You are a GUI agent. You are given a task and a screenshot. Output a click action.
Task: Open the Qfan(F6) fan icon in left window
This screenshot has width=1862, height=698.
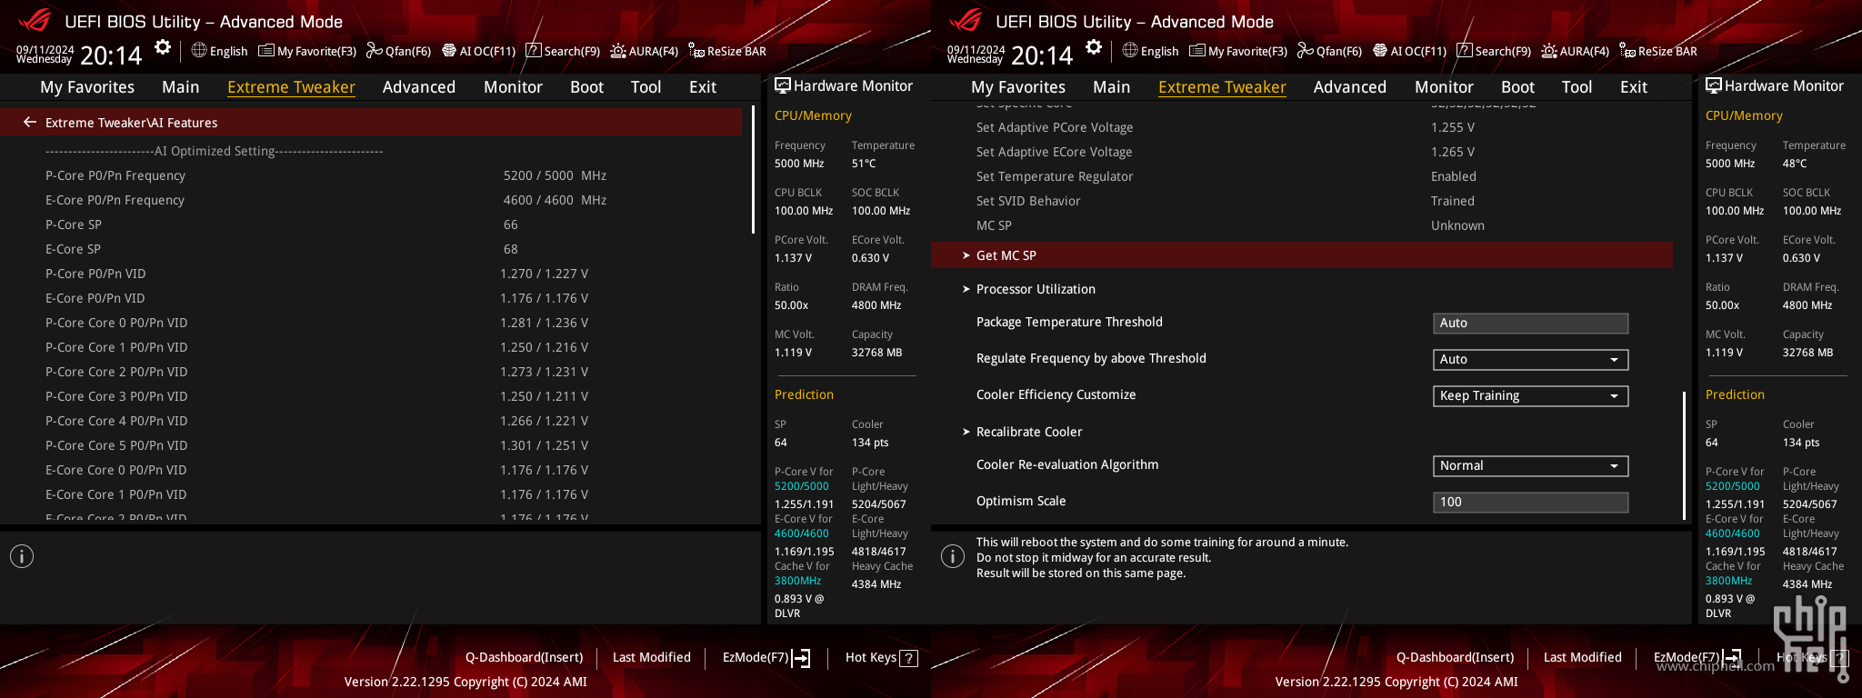(374, 51)
